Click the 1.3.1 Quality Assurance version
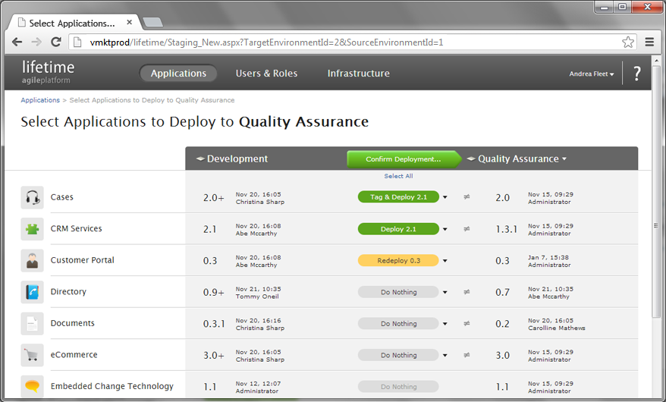This screenshot has height=402, width=666. (x=506, y=230)
